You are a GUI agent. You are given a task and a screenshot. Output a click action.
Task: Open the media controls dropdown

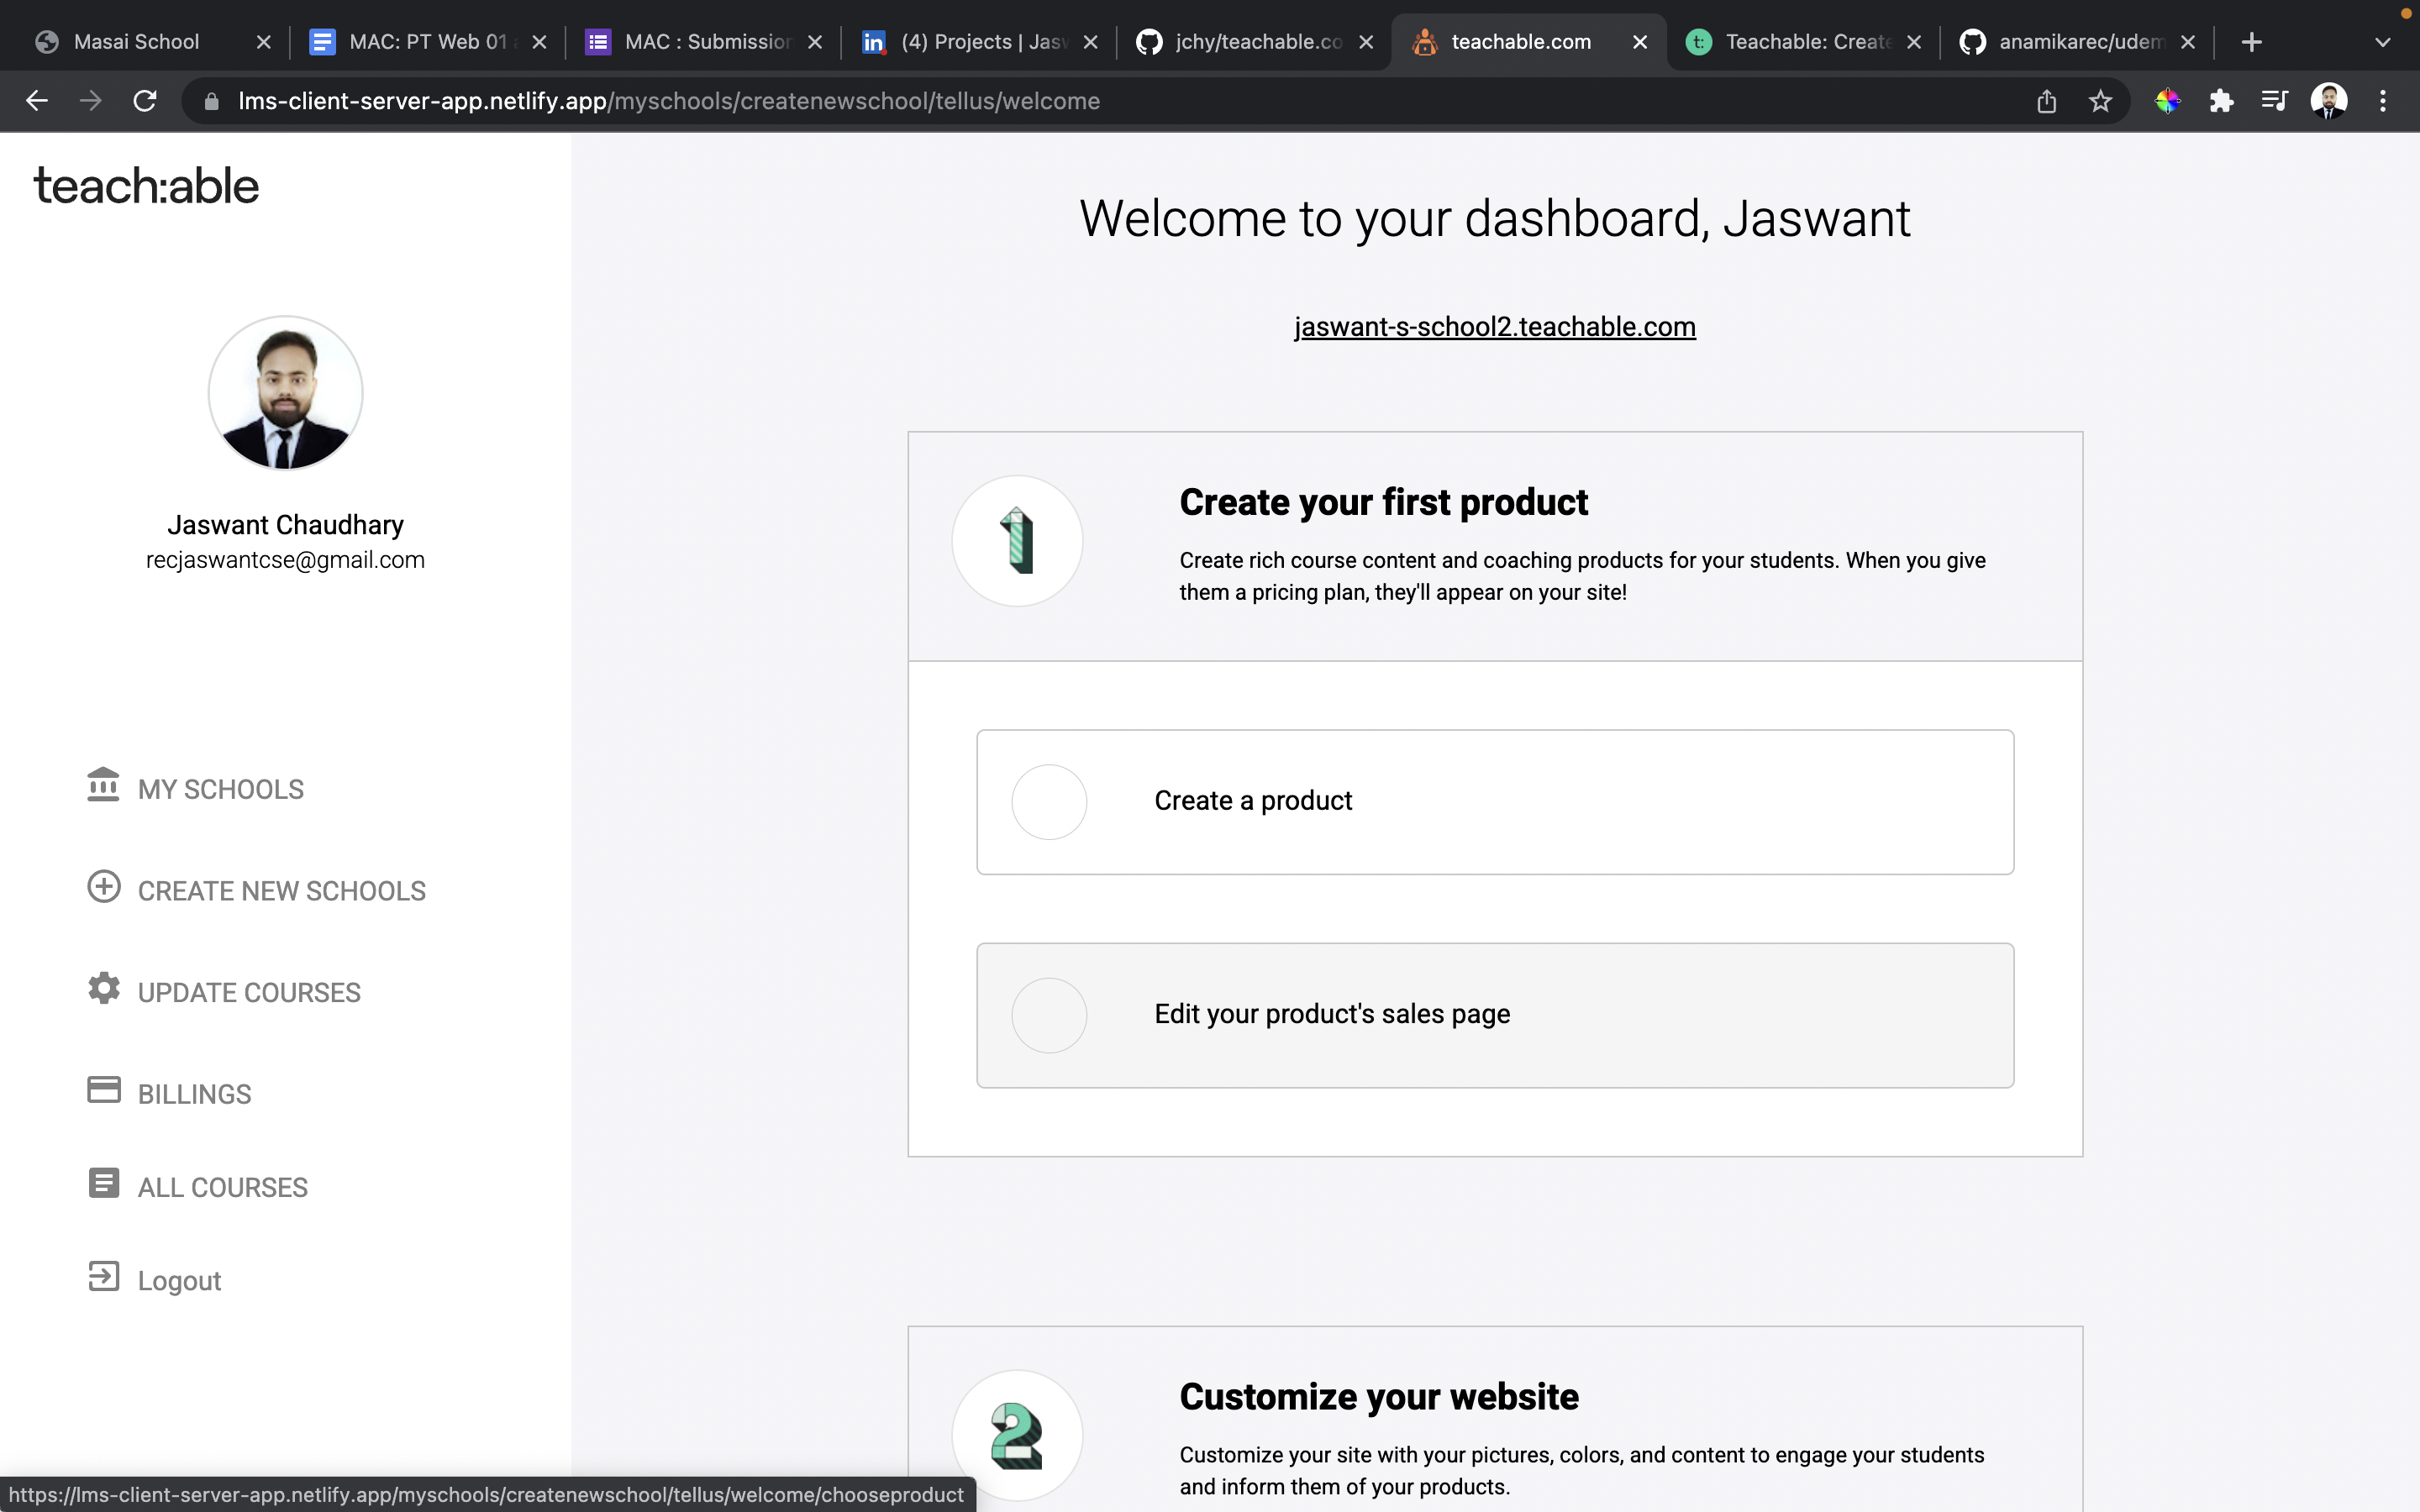2274,101
